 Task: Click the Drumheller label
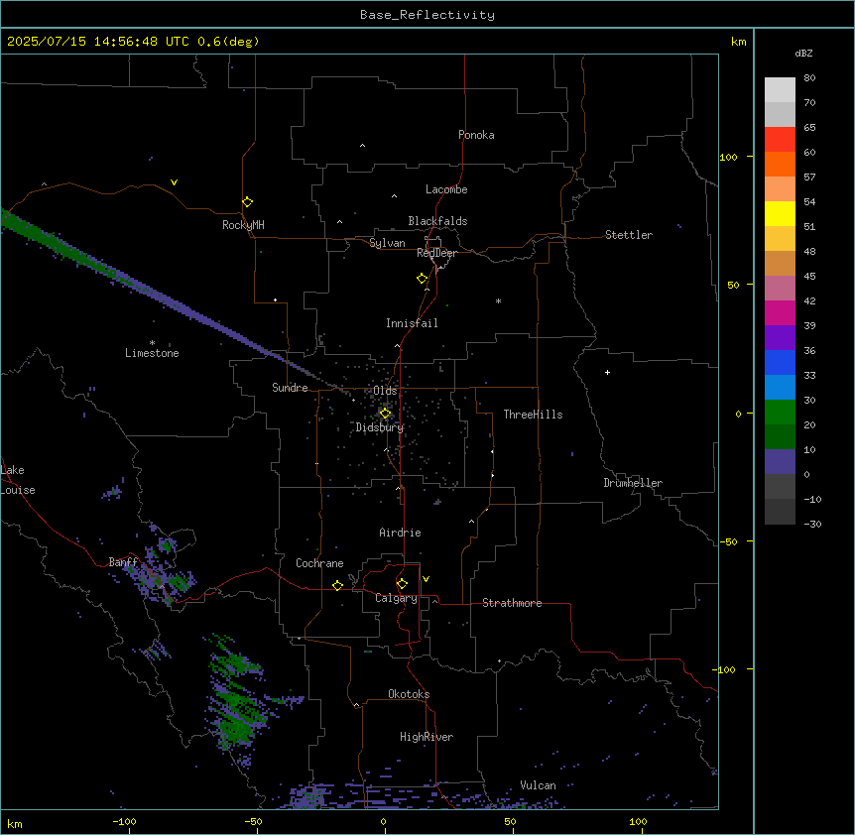click(633, 483)
